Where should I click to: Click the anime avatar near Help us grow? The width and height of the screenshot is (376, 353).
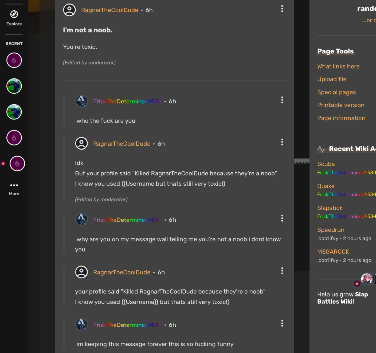[367, 279]
